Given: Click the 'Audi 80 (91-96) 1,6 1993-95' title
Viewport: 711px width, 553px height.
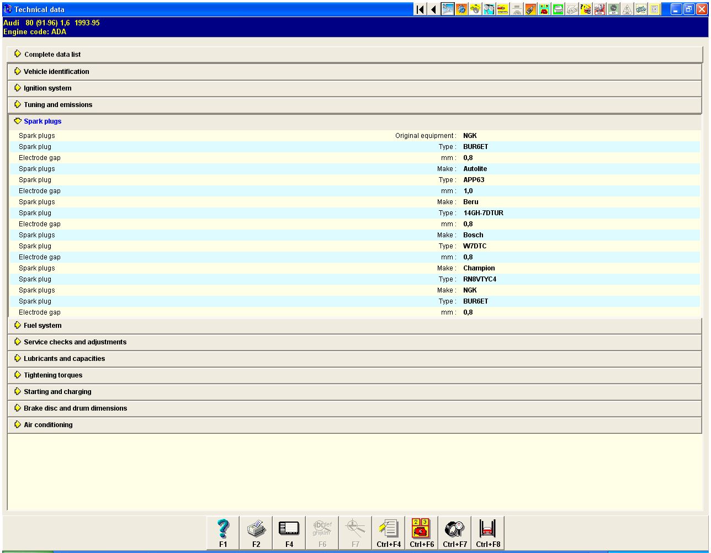Looking at the screenshot, I should click(51, 23).
